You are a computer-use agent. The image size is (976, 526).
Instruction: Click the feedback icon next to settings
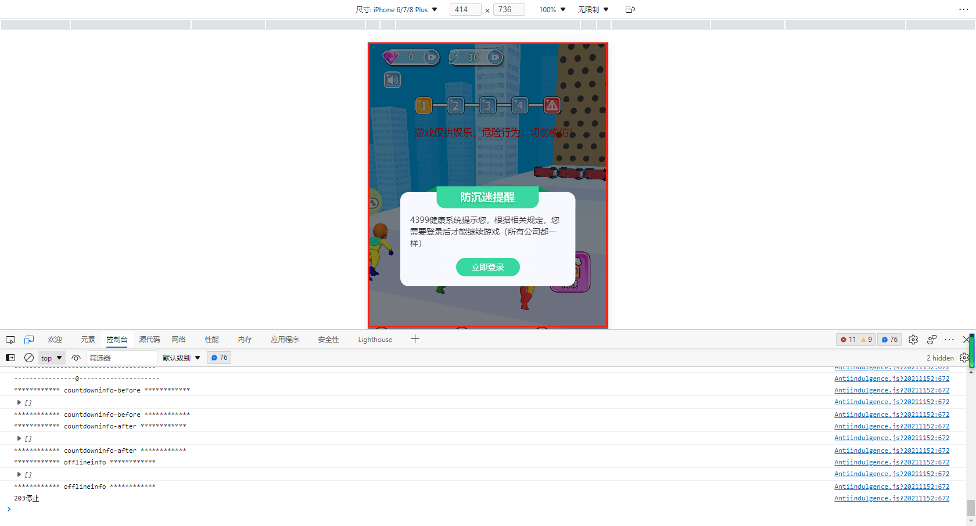[932, 340]
